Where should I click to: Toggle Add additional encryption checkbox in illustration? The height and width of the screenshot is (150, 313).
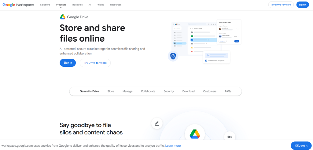[206, 60]
